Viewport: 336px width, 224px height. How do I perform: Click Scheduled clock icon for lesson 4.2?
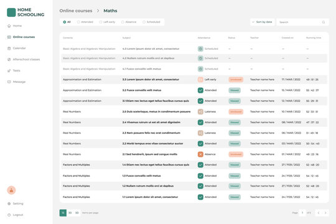(x=200, y=58)
